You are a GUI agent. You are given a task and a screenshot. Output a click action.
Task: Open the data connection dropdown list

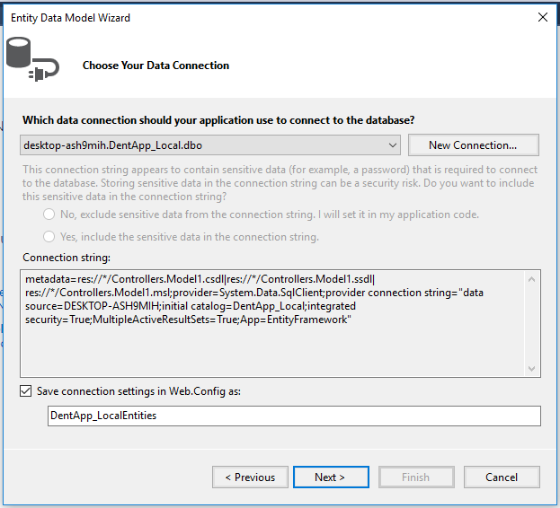click(392, 145)
